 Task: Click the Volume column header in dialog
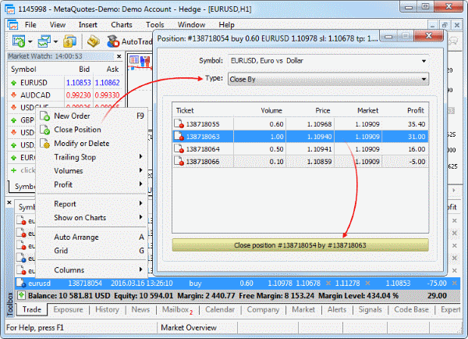click(x=271, y=111)
